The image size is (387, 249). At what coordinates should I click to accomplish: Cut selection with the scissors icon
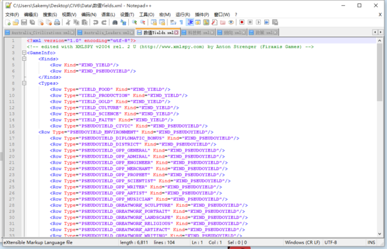coord(68,23)
